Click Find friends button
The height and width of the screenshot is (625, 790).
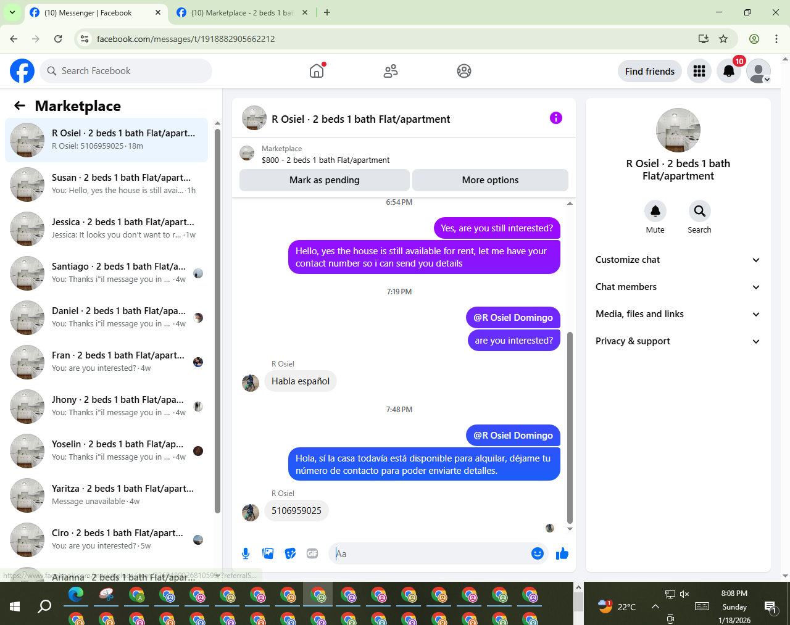coord(650,71)
